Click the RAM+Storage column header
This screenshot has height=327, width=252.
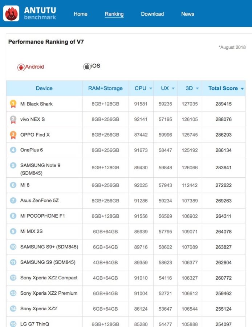coord(105,88)
